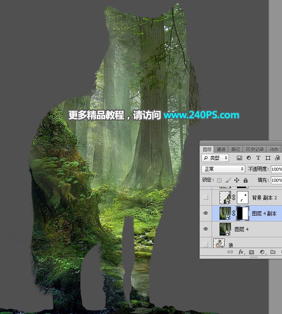Click the 不透明度 value field
Screen dimensions: 282x314
276,169
